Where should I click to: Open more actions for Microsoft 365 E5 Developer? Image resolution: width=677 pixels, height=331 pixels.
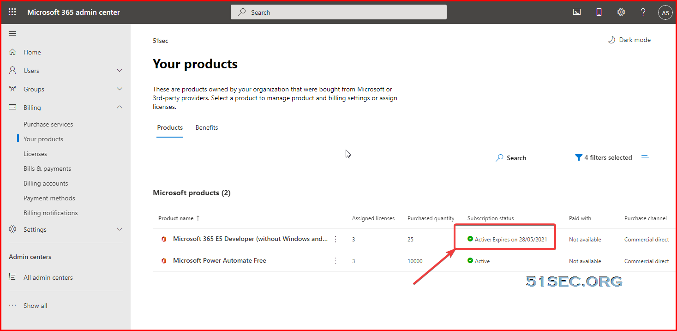click(x=336, y=239)
